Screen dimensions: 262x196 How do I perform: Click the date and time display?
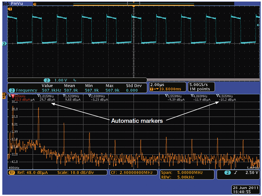point(245,189)
